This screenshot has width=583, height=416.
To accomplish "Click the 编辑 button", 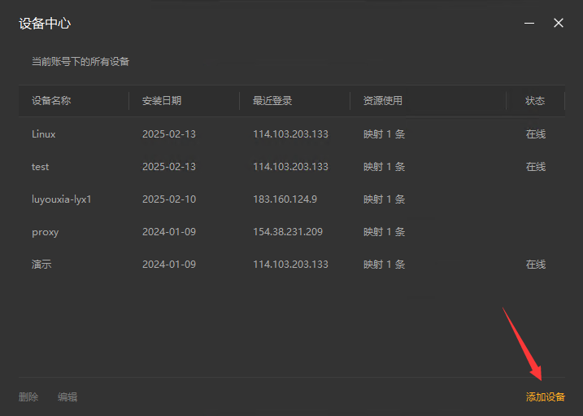I will [x=67, y=397].
